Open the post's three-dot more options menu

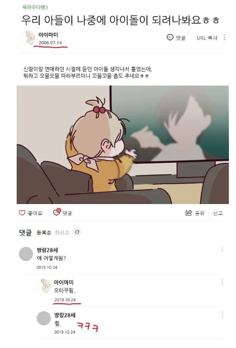click(x=225, y=37)
